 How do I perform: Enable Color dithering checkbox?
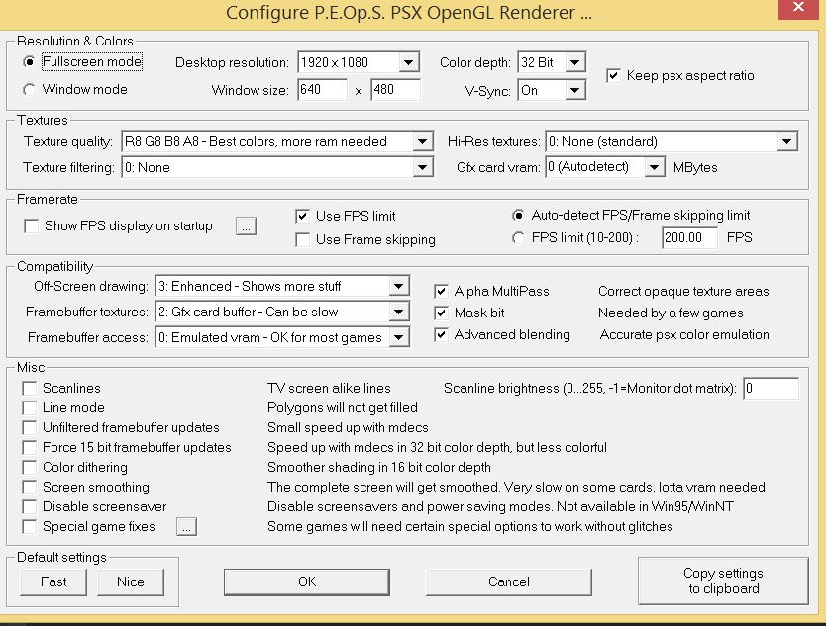click(30, 468)
